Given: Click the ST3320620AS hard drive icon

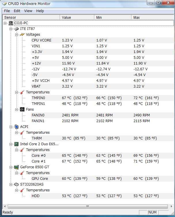Looking at the screenshot, I should point(16,184).
